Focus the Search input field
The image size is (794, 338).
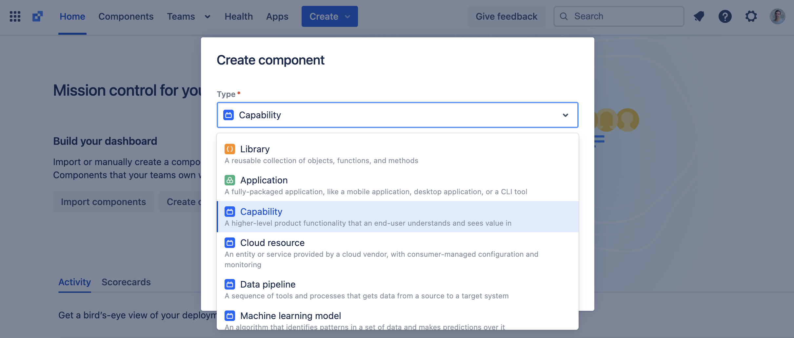[x=619, y=16]
